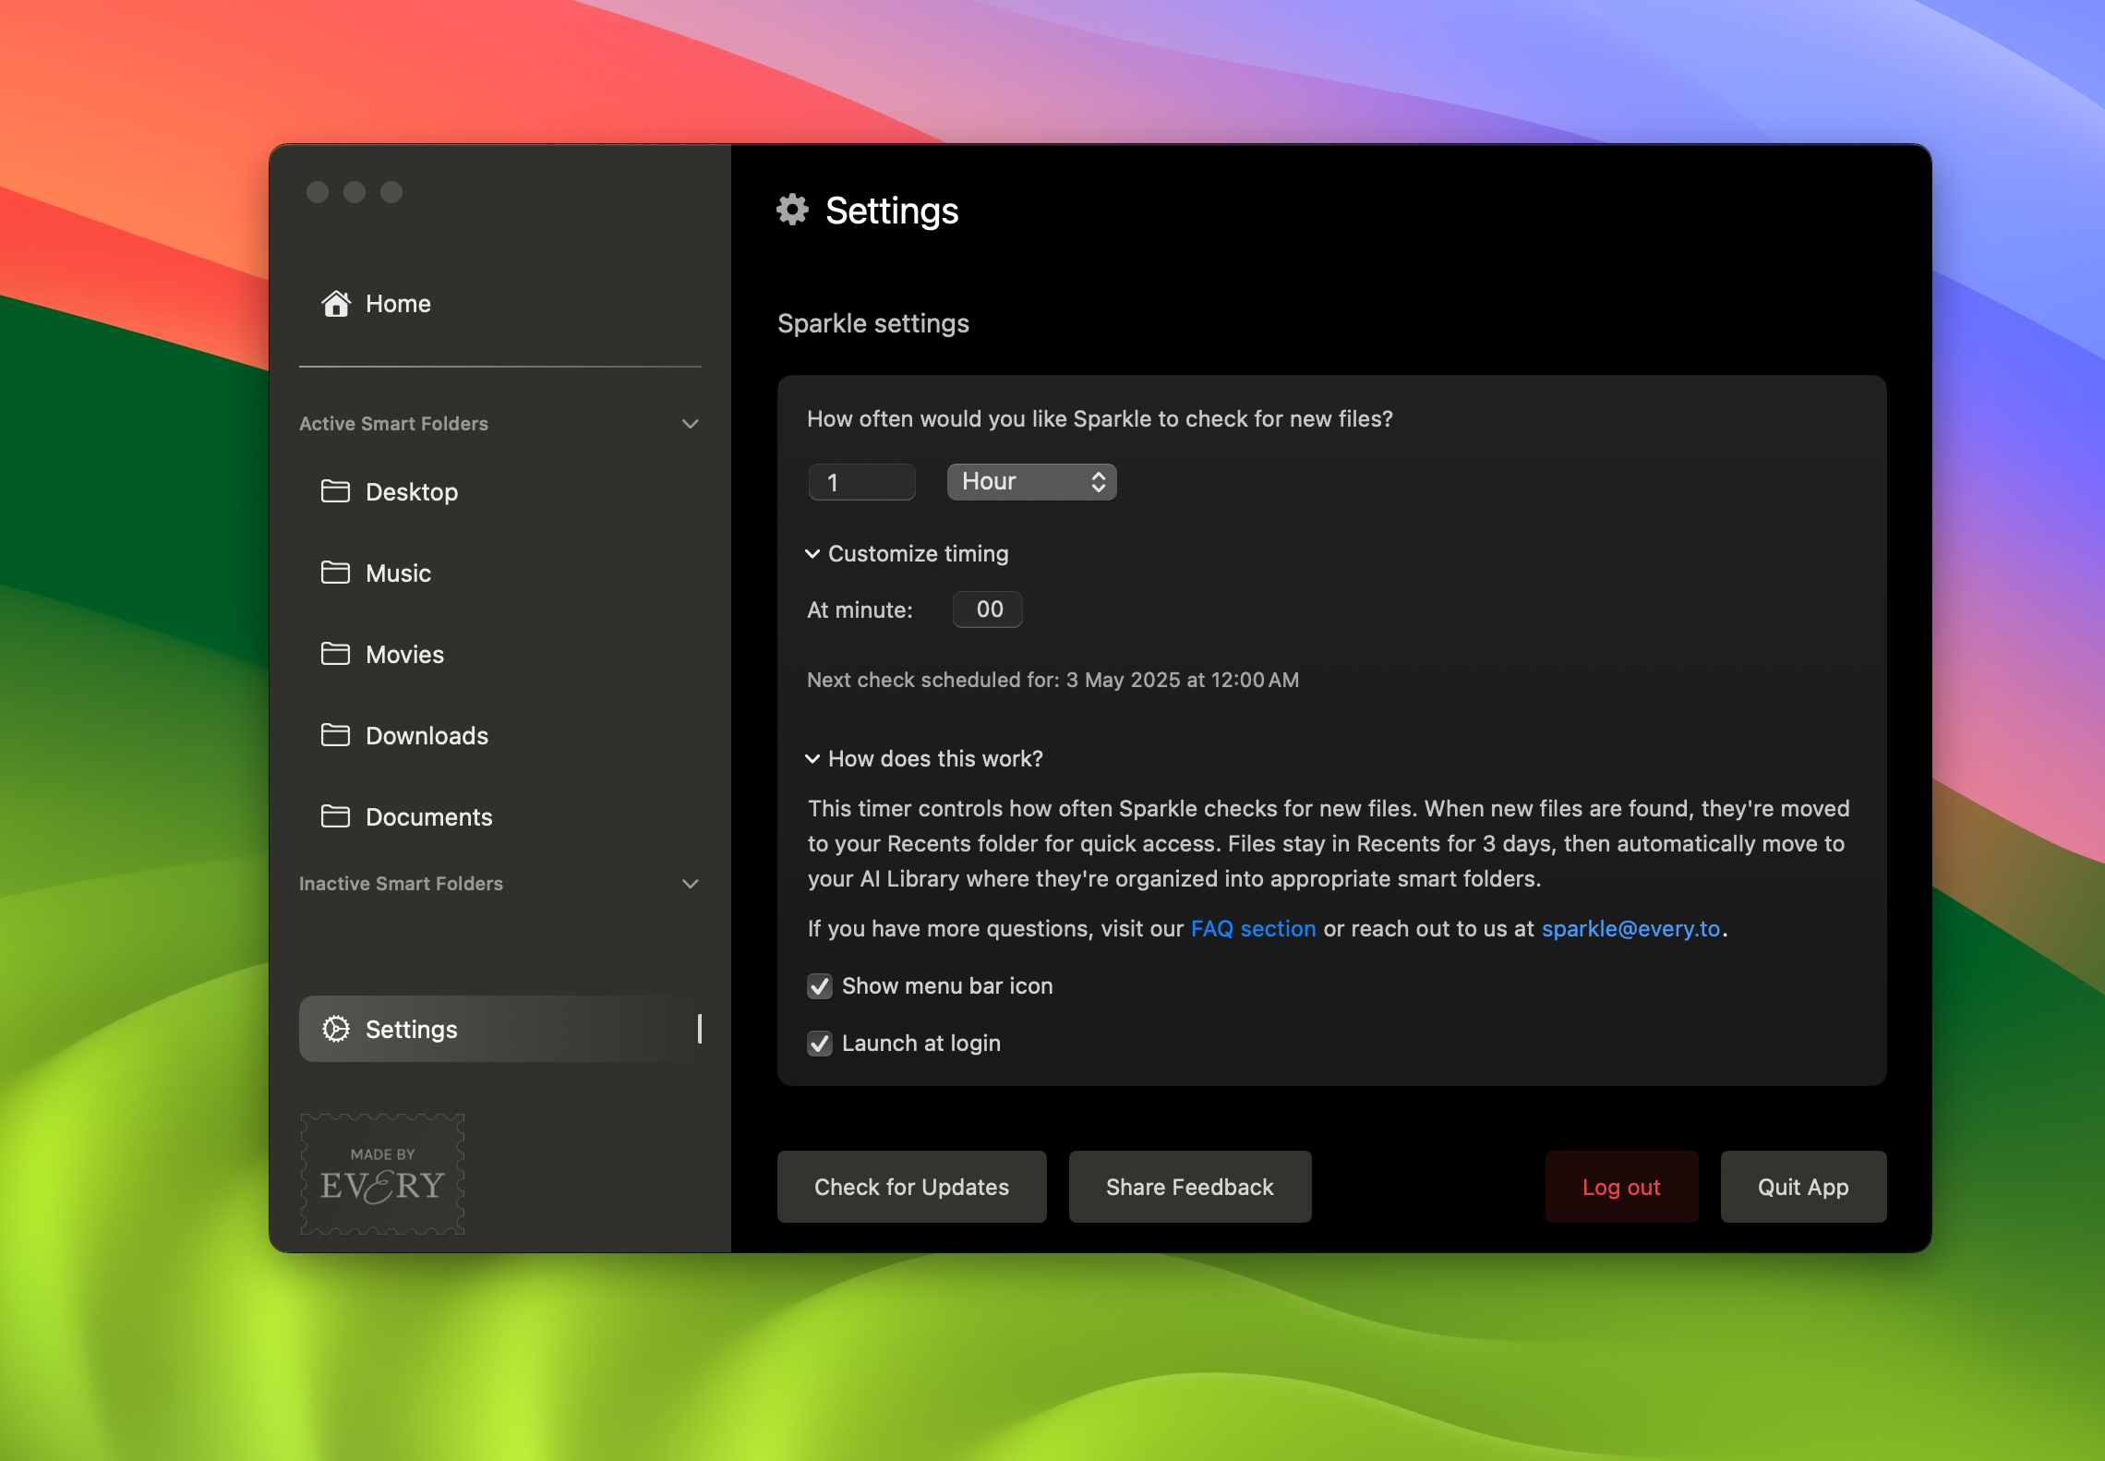Image resolution: width=2105 pixels, height=1461 pixels.
Task: Click the Settings gear icon in sidebar
Action: (x=336, y=1029)
